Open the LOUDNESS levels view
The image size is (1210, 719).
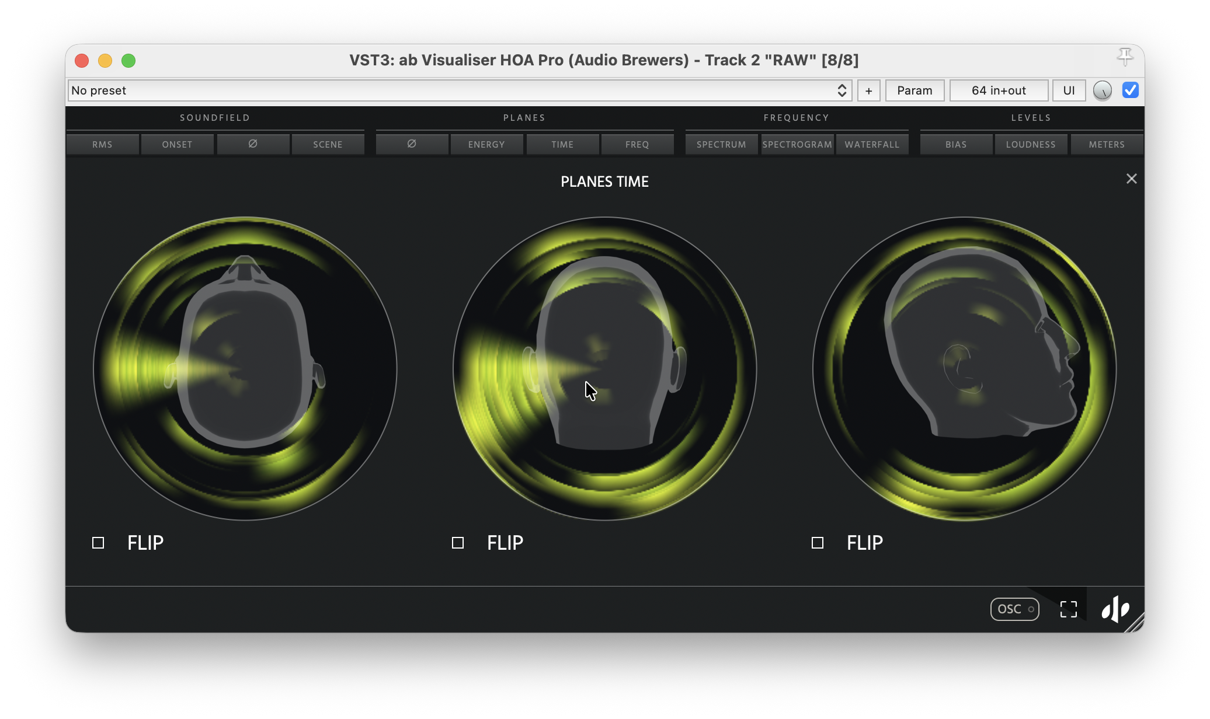[x=1031, y=144]
